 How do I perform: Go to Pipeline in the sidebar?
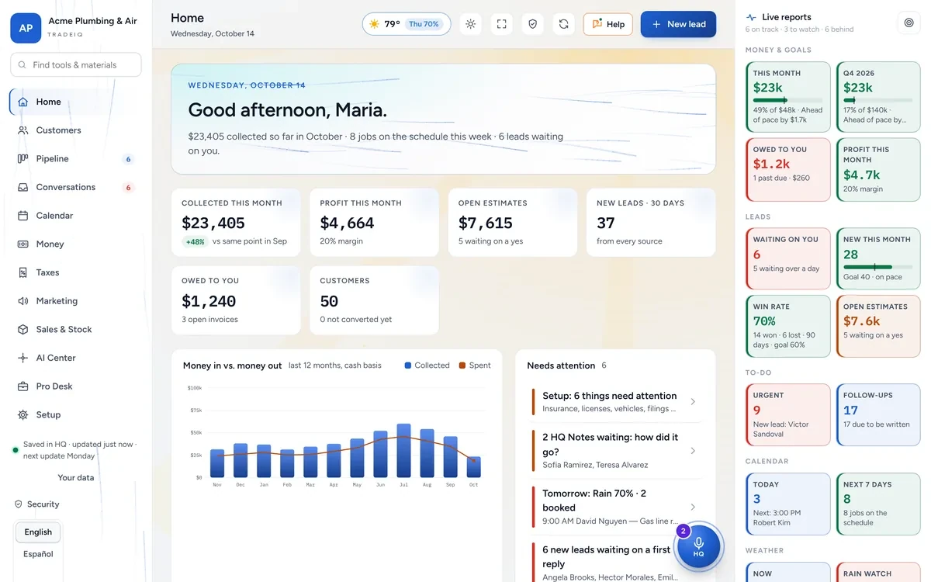75,159
